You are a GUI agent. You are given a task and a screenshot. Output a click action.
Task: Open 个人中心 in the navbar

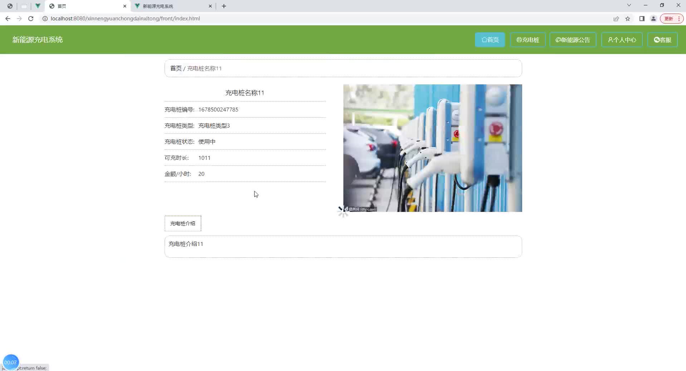(622, 40)
